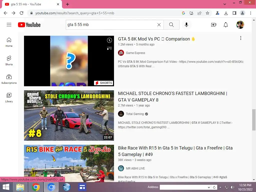Refresh the taskbar Address toolbar
Screen dimensions: 256x192
(x=214, y=187)
